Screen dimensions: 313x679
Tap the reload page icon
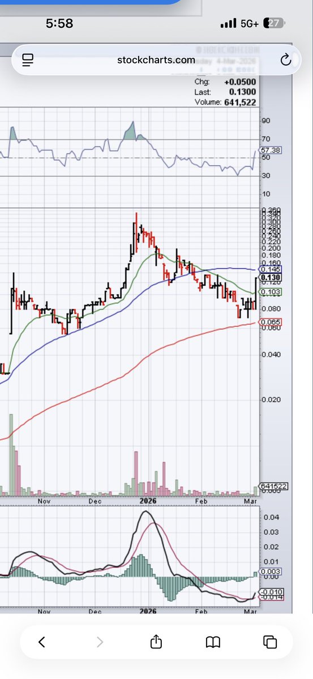coord(286,59)
